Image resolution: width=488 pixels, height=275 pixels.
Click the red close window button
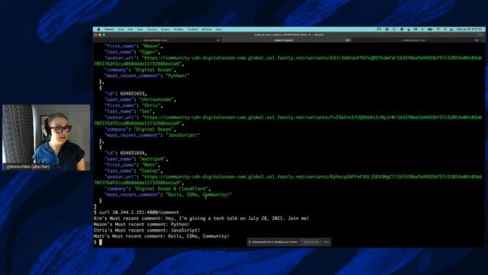pyautogui.click(x=96, y=35)
